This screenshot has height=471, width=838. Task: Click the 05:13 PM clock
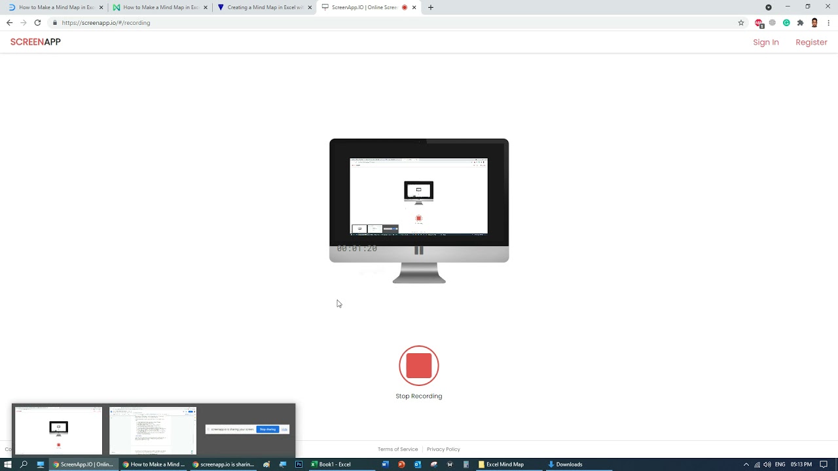[x=801, y=464]
